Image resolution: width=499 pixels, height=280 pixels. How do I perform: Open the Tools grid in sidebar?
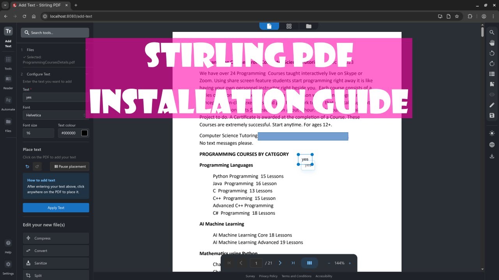8,59
